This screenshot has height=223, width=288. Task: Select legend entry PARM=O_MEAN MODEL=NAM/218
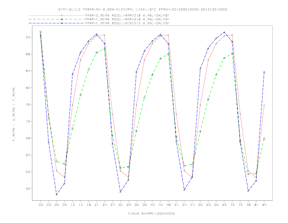pos(127,16)
